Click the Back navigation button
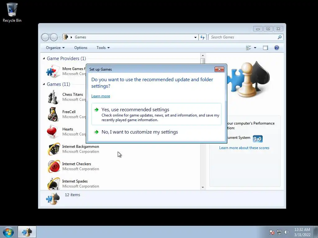 (x=45, y=37)
